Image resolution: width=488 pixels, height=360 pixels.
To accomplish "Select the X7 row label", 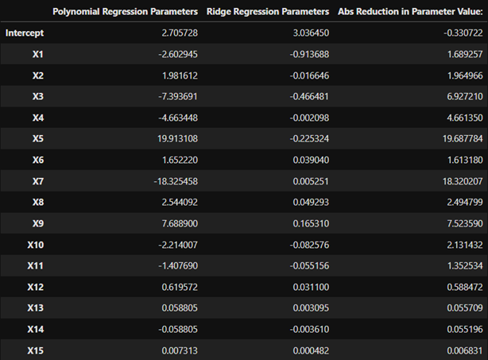I will 38,181.
